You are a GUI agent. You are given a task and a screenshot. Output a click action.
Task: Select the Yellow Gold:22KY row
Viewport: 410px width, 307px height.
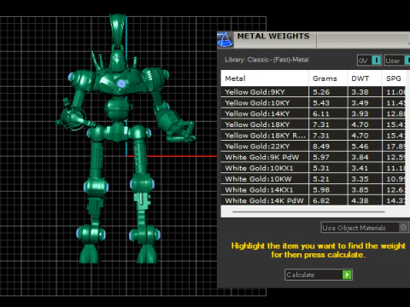pos(313,146)
